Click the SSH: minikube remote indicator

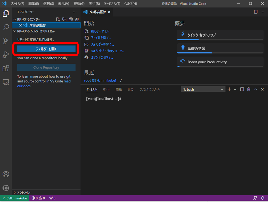click(x=15, y=198)
